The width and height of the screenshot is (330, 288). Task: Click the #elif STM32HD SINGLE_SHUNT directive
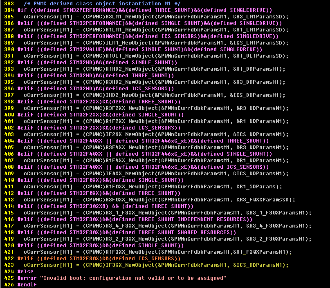(97, 63)
